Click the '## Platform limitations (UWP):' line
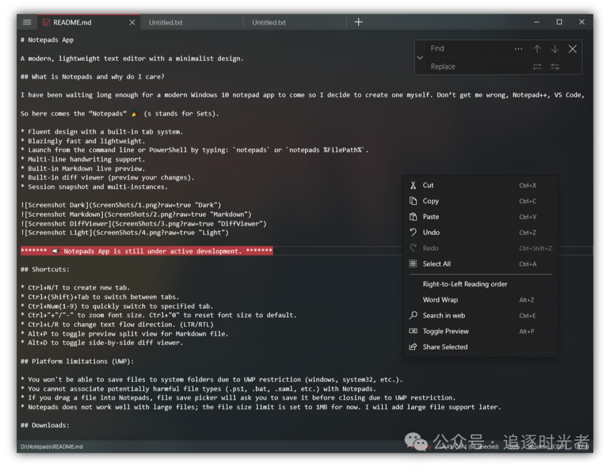Viewport: 610px width, 467px height. 77,361
